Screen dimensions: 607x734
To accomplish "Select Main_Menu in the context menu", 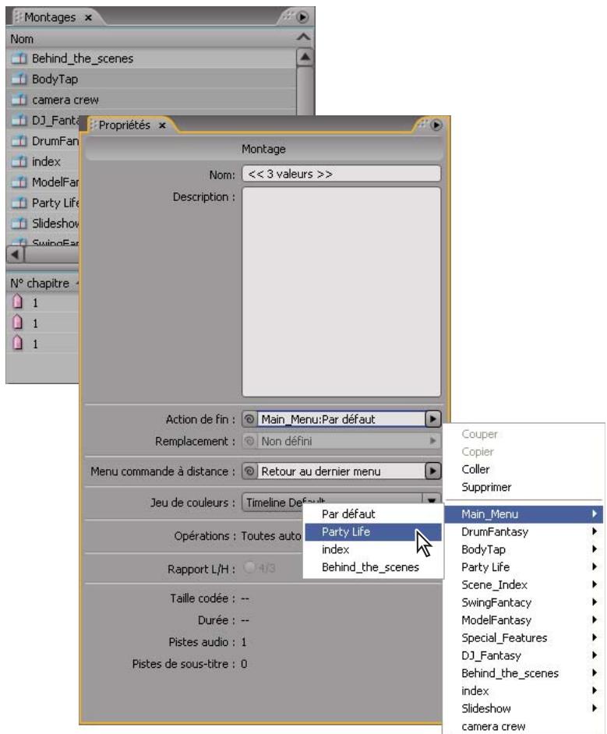I will [524, 514].
